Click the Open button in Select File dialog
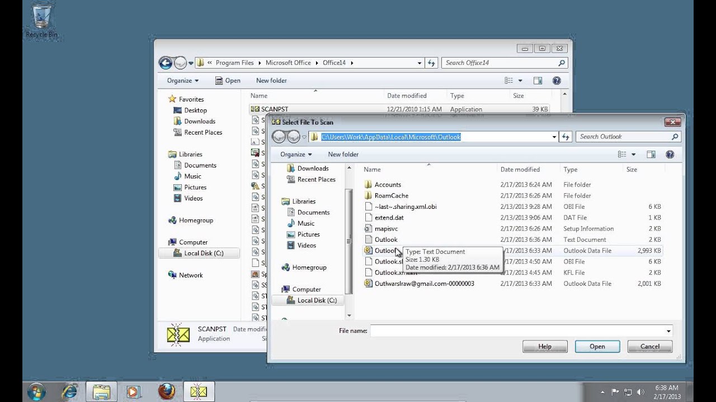This screenshot has height=402, width=716. [597, 346]
